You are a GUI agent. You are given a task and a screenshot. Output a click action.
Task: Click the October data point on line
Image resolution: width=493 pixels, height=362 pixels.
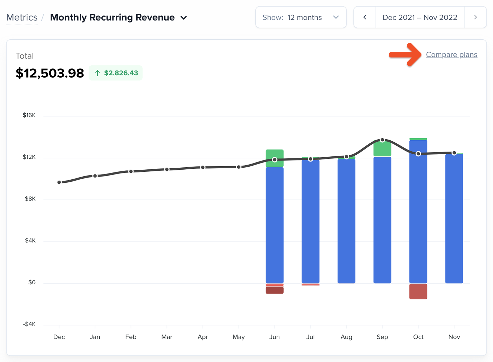[x=418, y=154]
